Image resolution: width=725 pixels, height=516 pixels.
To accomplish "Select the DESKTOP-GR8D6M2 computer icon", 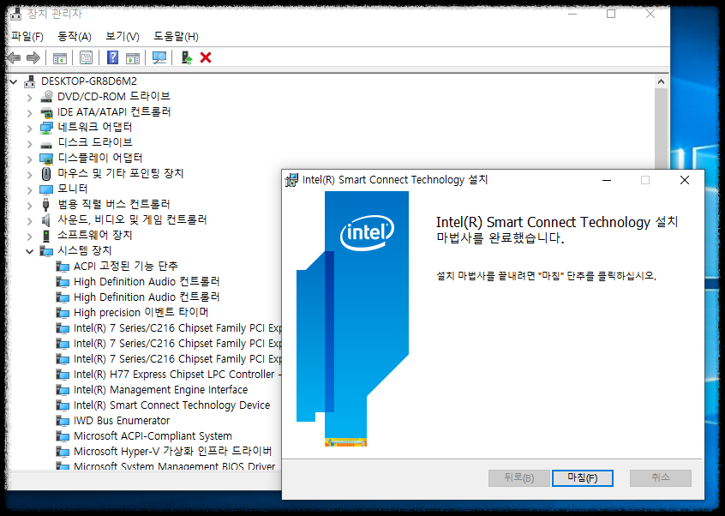I will click(30, 81).
